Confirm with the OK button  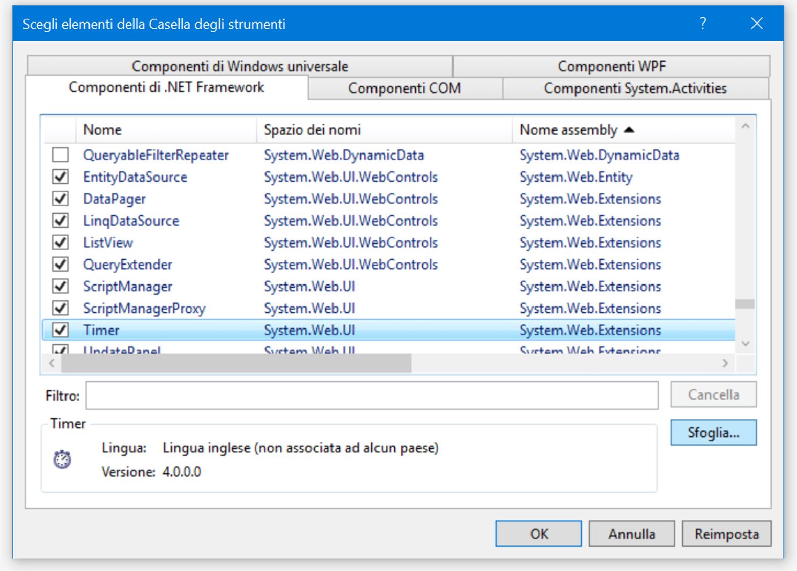tap(539, 534)
